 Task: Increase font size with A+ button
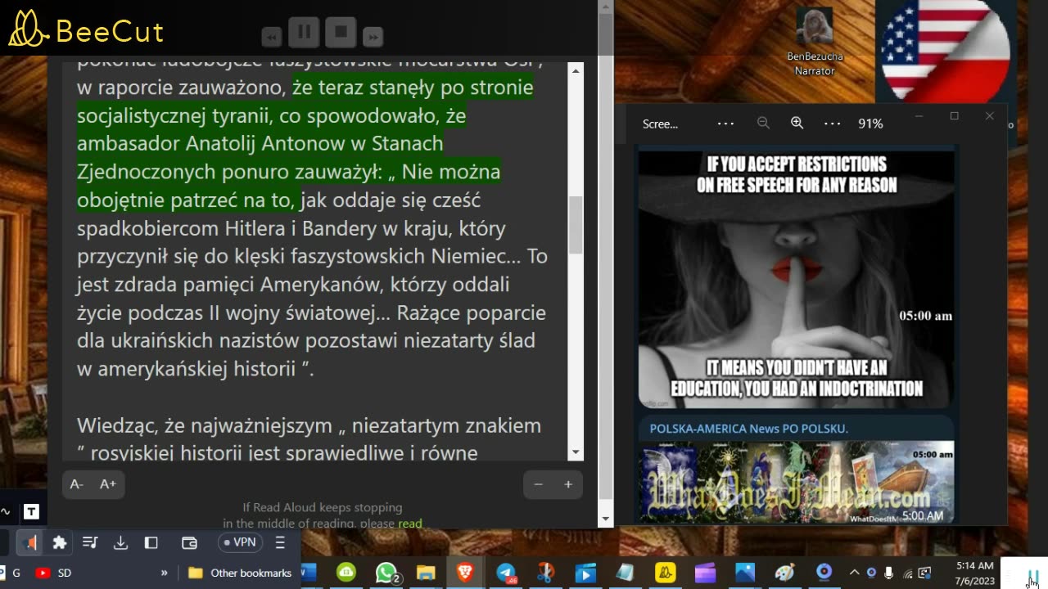point(108,484)
